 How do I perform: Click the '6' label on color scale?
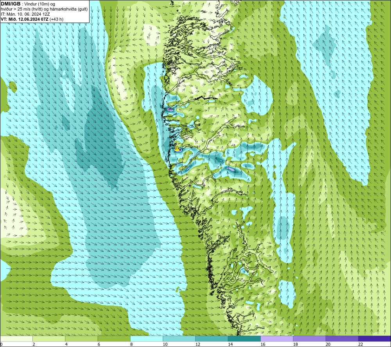pos(99,344)
